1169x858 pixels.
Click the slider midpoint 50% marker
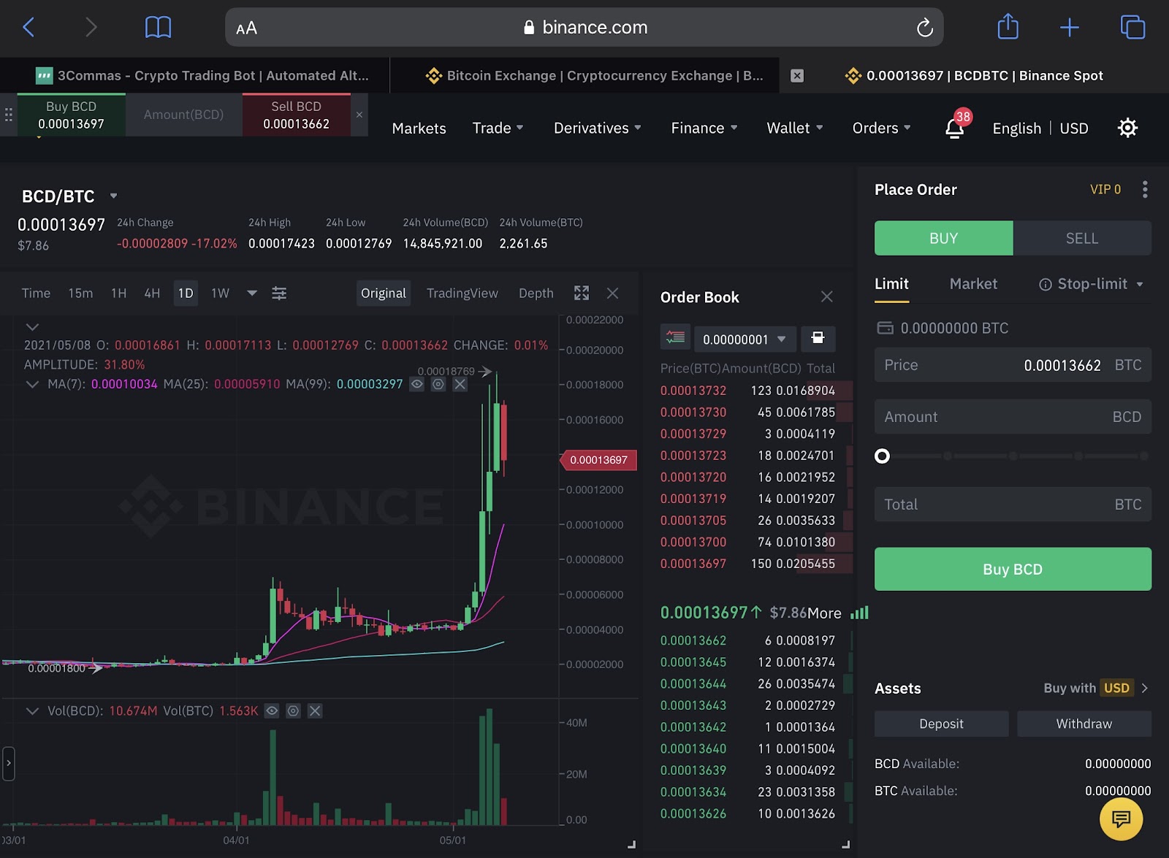coord(1013,456)
